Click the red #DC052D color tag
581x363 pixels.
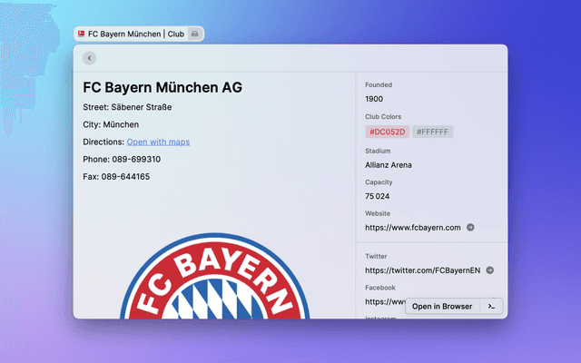click(x=387, y=132)
